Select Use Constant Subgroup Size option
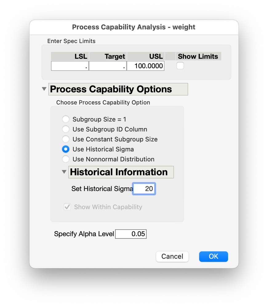Viewport: 268px width, 307px height. [66, 139]
